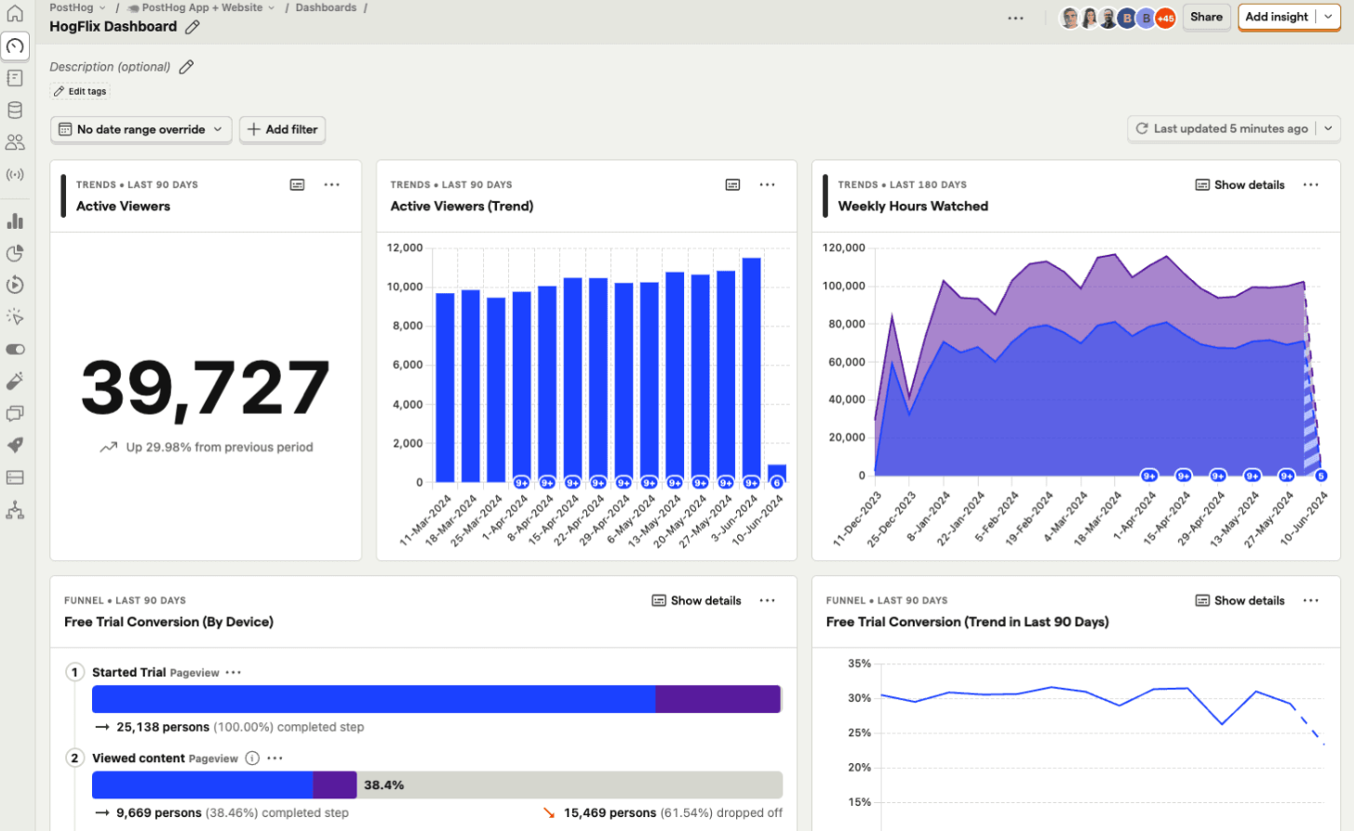
Task: Open Active Viewers card options menu
Action: pyautogui.click(x=332, y=185)
